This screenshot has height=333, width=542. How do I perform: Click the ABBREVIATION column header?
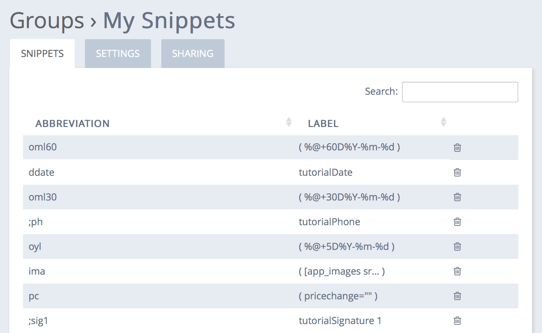tap(73, 124)
